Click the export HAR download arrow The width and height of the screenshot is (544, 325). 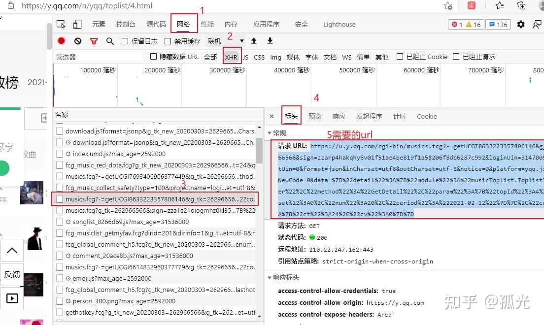[x=270, y=41]
